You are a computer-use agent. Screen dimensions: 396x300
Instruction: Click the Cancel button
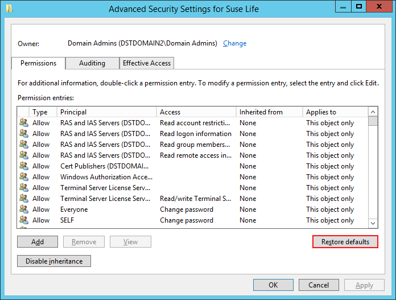[319, 285]
